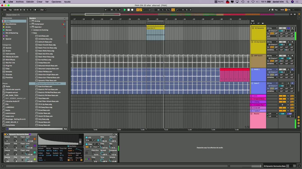Click the Sounds category icon
The image size is (302, 169).
coord(4,48)
